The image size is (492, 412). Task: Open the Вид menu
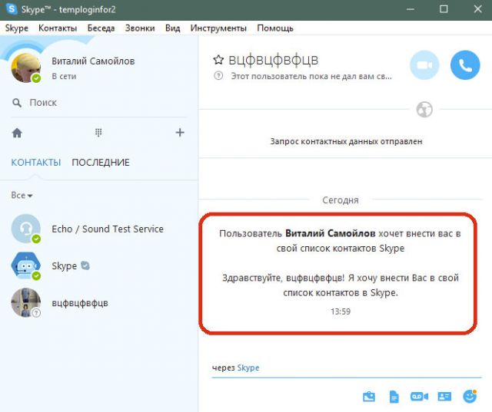[x=172, y=28]
